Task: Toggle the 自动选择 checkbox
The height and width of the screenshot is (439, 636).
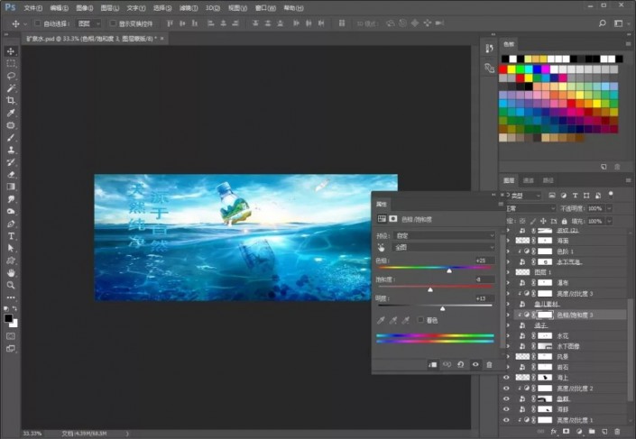Action: pyautogui.click(x=37, y=23)
